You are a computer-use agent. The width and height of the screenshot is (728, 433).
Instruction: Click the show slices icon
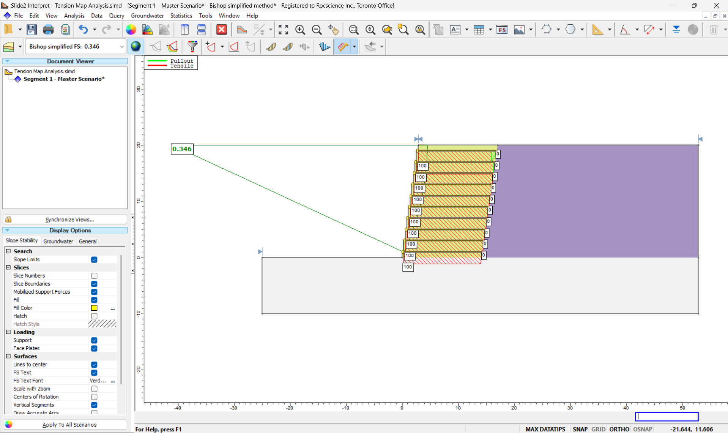click(x=271, y=46)
